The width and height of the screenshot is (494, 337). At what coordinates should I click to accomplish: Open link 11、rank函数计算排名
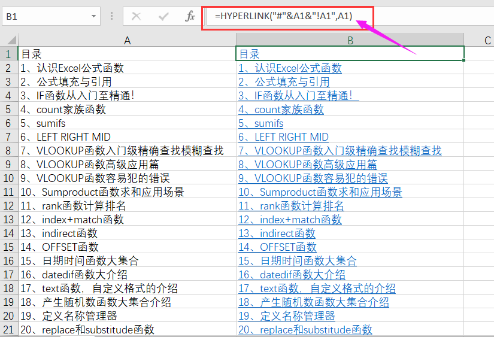coord(291,206)
